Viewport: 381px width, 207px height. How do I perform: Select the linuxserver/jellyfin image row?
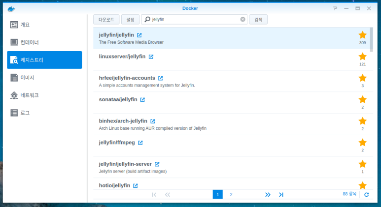coord(232,60)
